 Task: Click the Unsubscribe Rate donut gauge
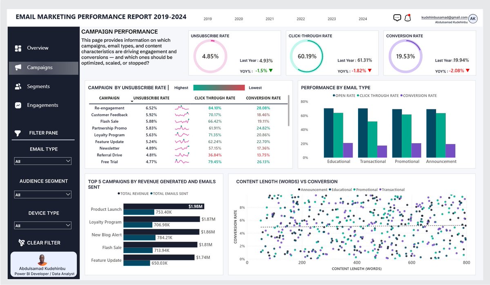tap(210, 56)
